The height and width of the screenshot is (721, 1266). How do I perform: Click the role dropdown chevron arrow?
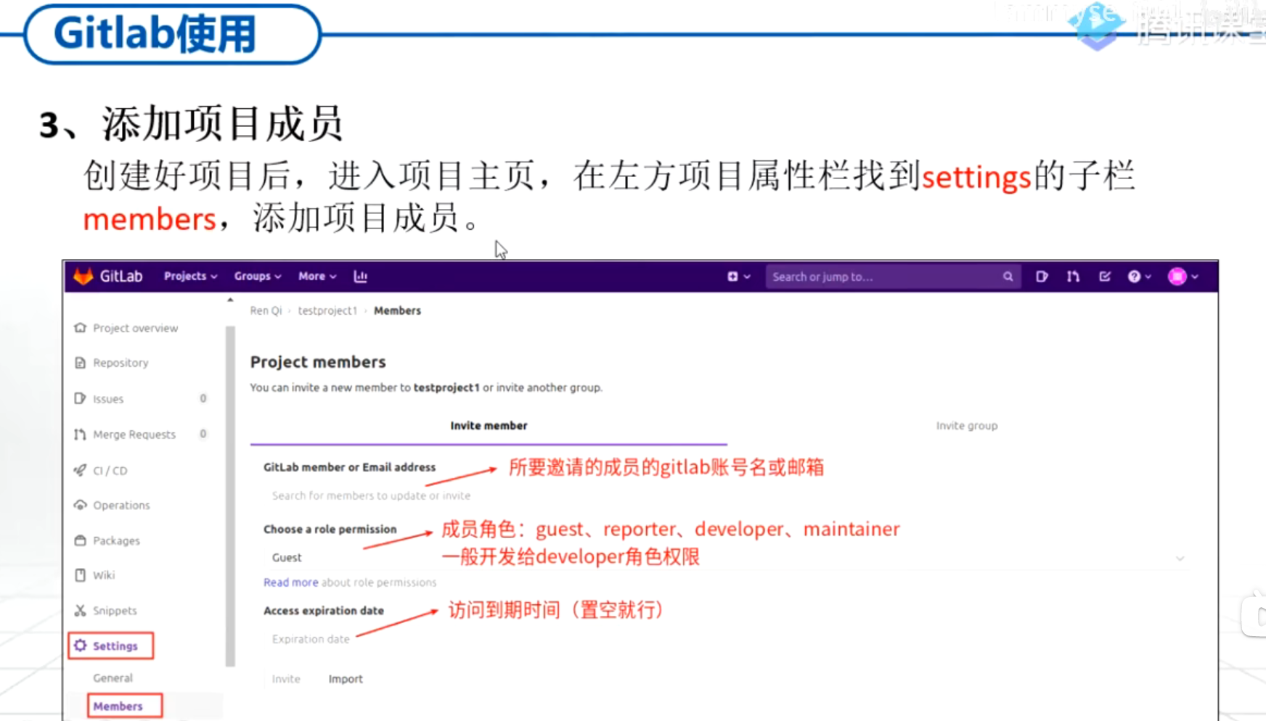[1180, 559]
